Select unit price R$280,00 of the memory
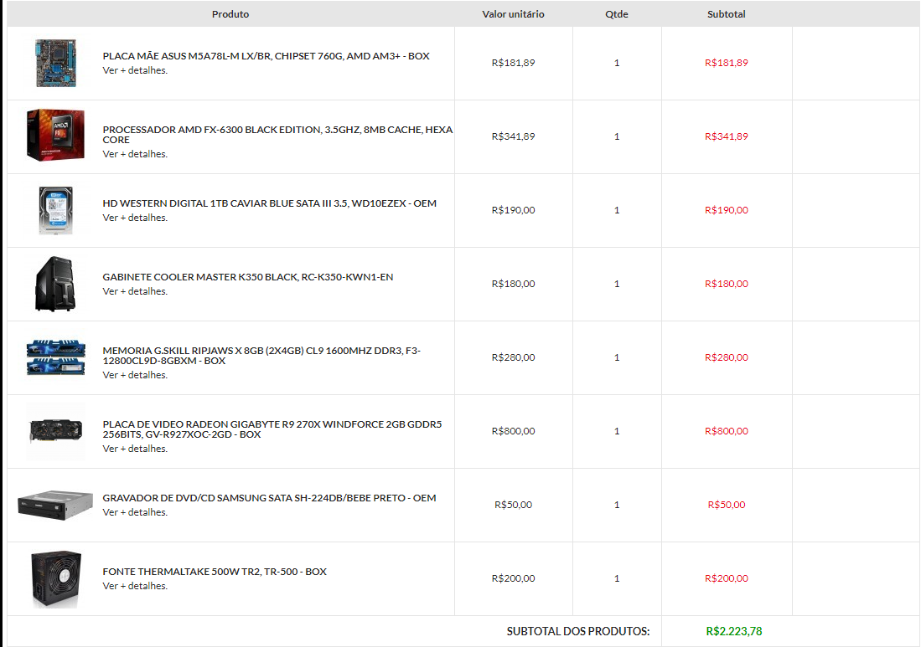This screenshot has height=647, width=921. coord(514,357)
